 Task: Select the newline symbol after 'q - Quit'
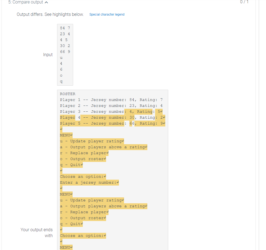click(x=82, y=165)
